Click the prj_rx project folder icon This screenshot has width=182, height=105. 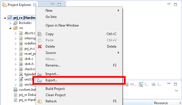(x=10, y=17)
